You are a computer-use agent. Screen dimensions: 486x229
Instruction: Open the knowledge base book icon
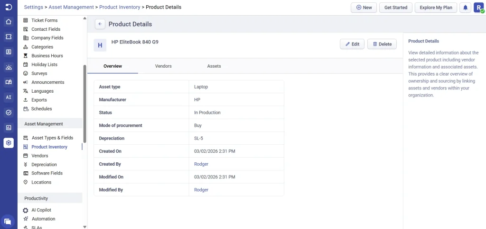pos(9,82)
